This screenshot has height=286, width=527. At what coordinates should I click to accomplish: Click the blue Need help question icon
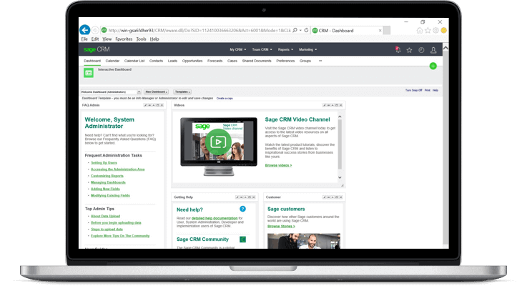pos(242,209)
